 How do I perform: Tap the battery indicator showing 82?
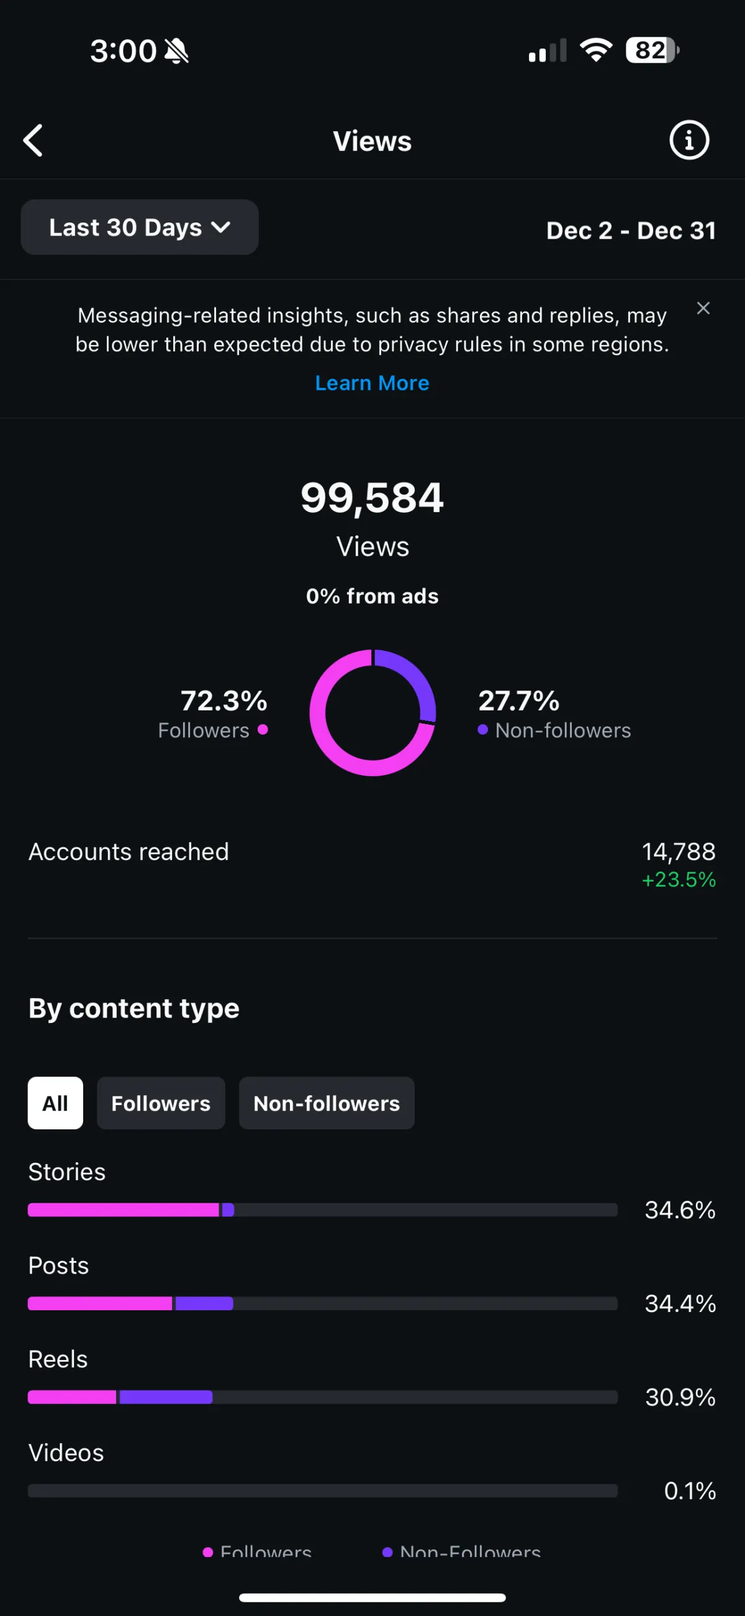(652, 51)
